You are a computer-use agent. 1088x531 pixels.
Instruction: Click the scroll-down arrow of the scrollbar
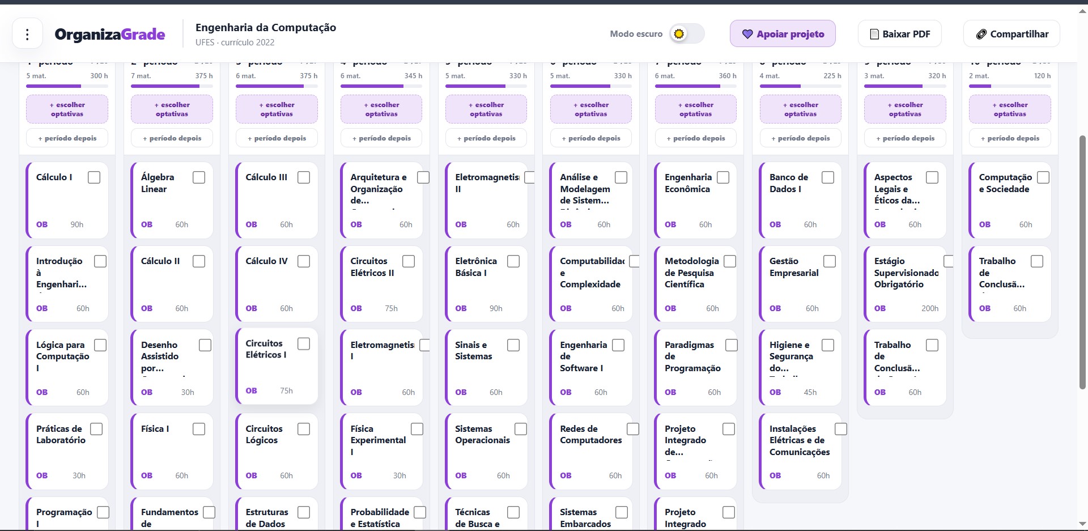[x=1082, y=524]
